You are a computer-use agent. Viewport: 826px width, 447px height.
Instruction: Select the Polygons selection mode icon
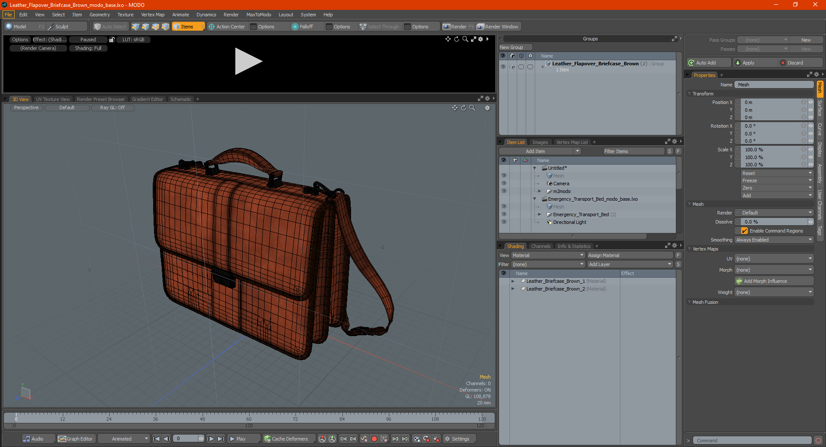coord(155,27)
